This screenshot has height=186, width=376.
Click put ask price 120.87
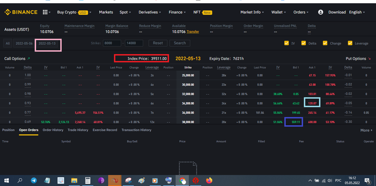coord(312,103)
